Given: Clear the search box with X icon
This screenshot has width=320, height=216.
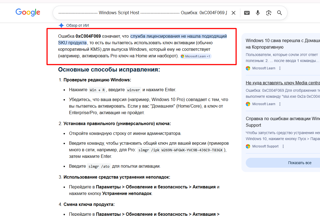Looking at the screenshot, I should (234, 13).
